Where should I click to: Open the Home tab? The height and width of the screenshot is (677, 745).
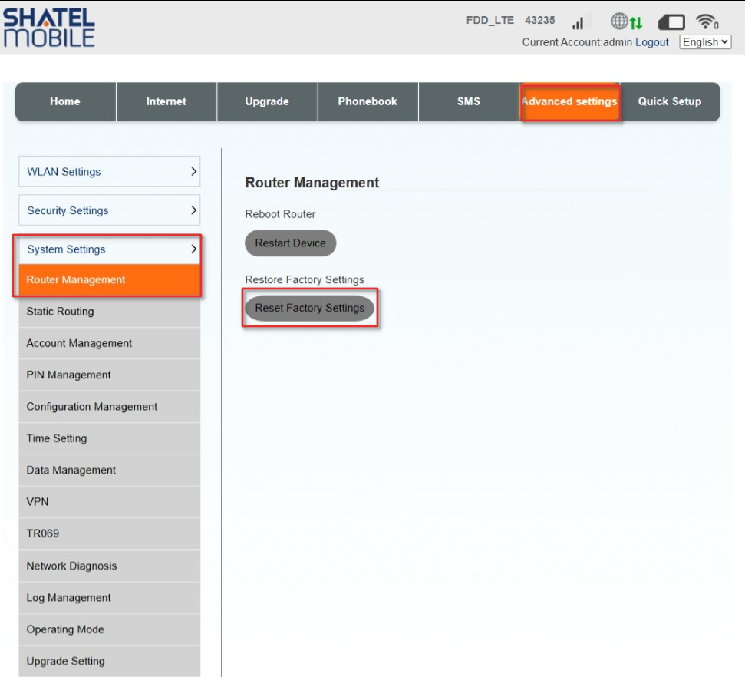click(65, 101)
